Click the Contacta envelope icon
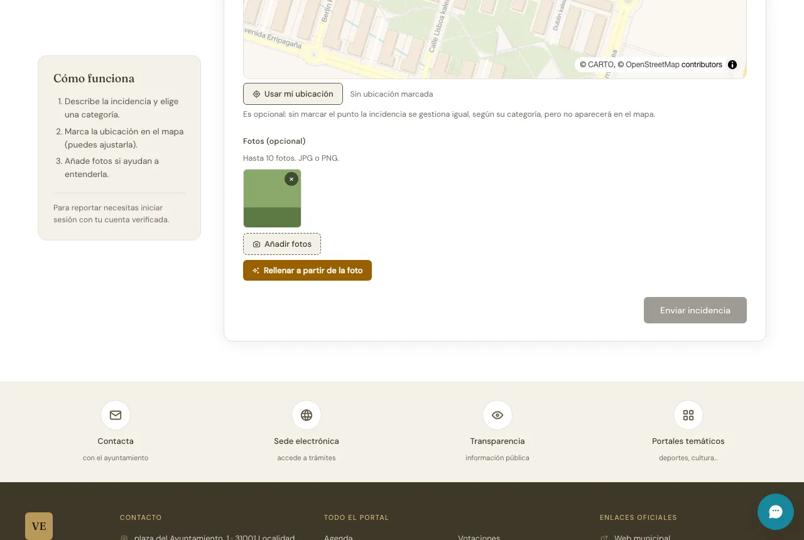 (x=116, y=415)
